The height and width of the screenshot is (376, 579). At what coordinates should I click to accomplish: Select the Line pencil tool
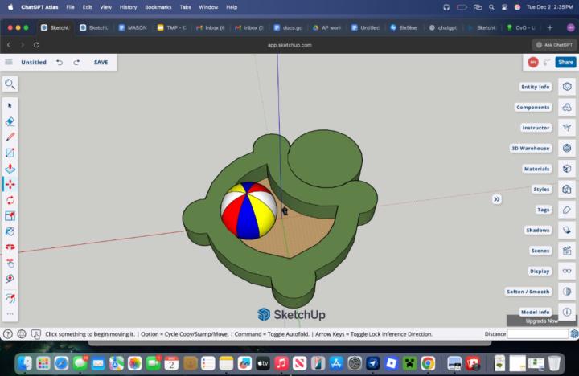pyautogui.click(x=10, y=137)
